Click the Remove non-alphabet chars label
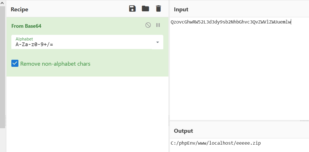Screen dimensions: 309x152 coord(55,64)
